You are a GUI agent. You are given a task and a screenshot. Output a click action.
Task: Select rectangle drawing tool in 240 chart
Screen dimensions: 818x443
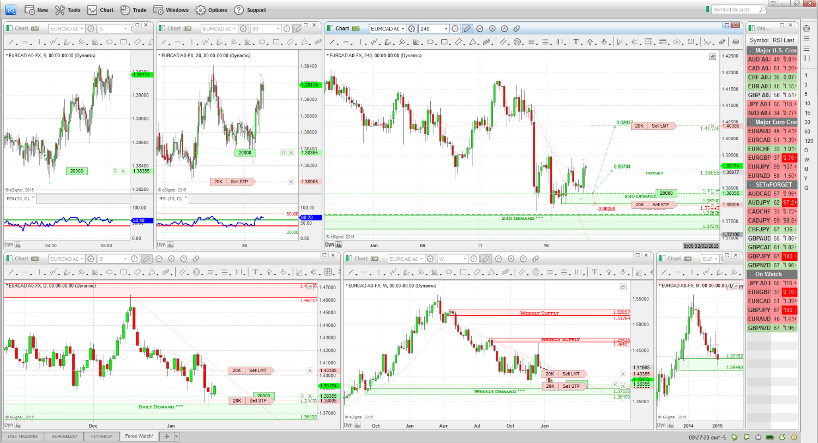click(x=444, y=42)
